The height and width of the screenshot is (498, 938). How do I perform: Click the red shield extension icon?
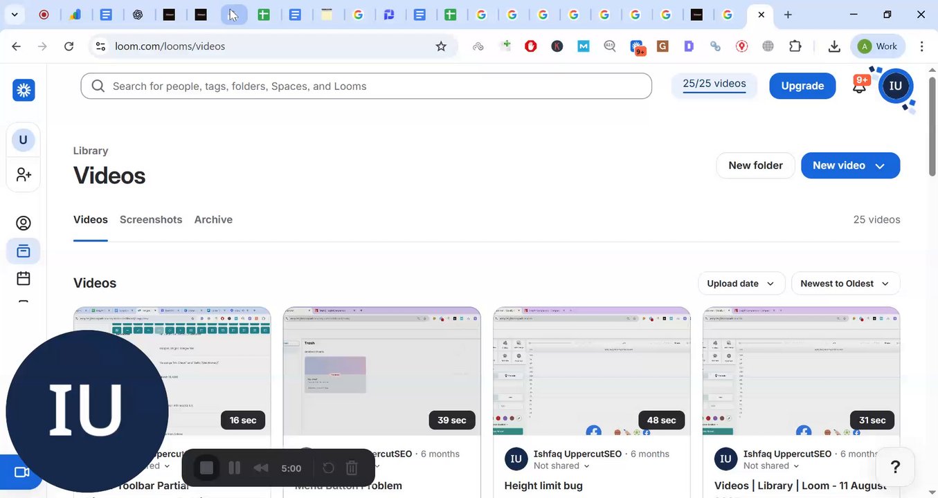531,46
